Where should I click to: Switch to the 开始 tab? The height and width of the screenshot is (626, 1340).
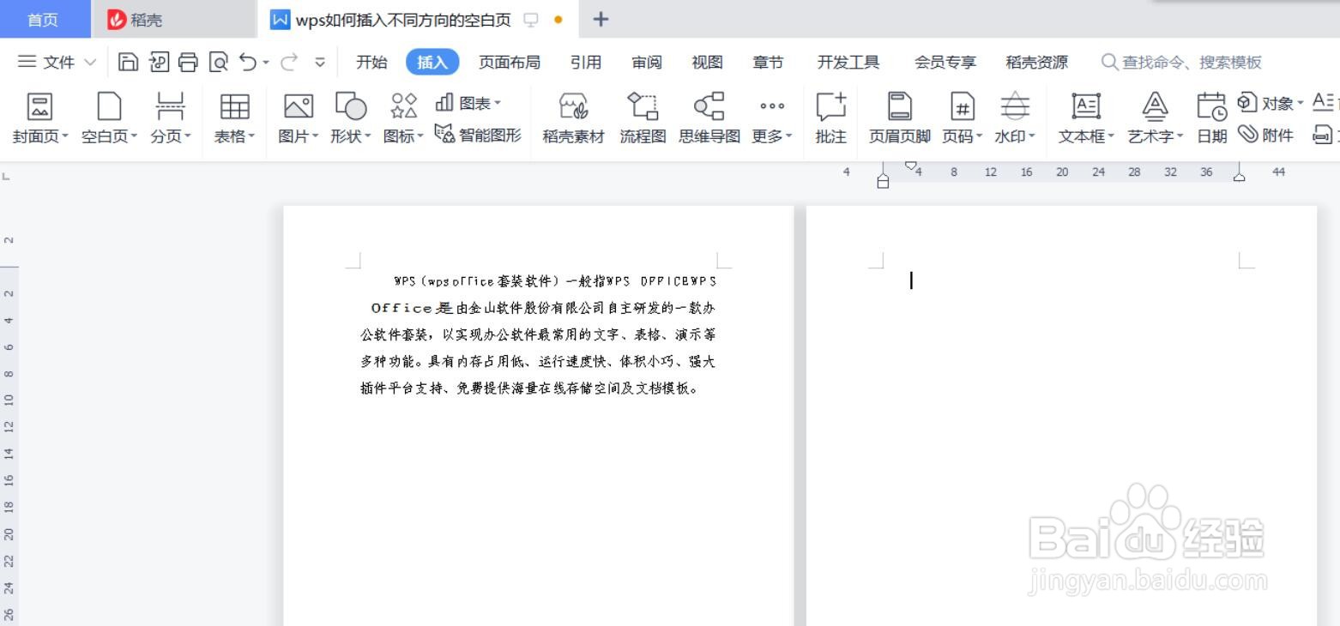coord(371,62)
